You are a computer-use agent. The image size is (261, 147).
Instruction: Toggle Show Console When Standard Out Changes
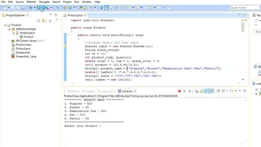(x=206, y=91)
